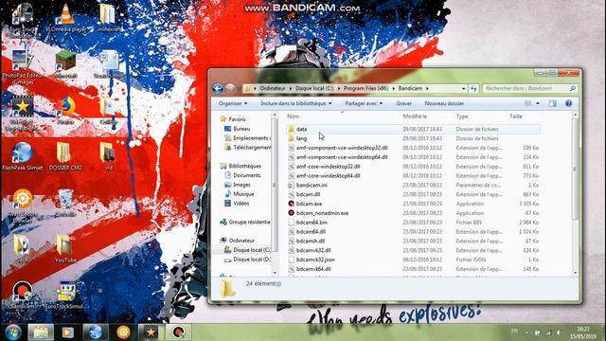Click Nouveau dossier button
The image size is (606, 341).
444,103
